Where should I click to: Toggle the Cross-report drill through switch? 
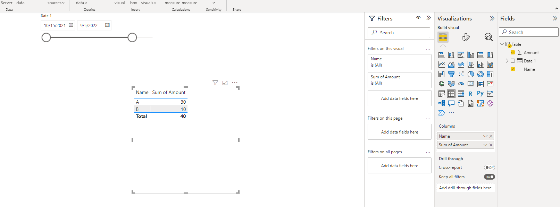click(489, 167)
